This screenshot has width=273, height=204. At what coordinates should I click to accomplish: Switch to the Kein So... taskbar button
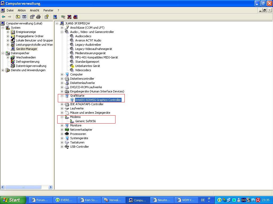89,200
